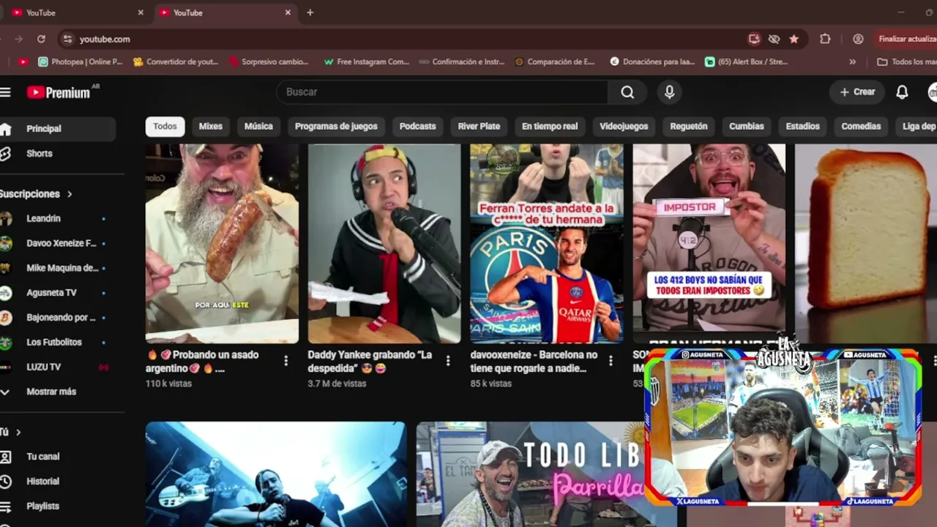Click the YouTube icon-only bookmark in bookmarks bar
Image resolution: width=937 pixels, height=527 pixels.
coord(23,61)
